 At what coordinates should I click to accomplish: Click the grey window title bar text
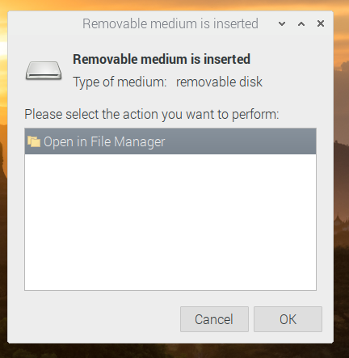(x=170, y=23)
